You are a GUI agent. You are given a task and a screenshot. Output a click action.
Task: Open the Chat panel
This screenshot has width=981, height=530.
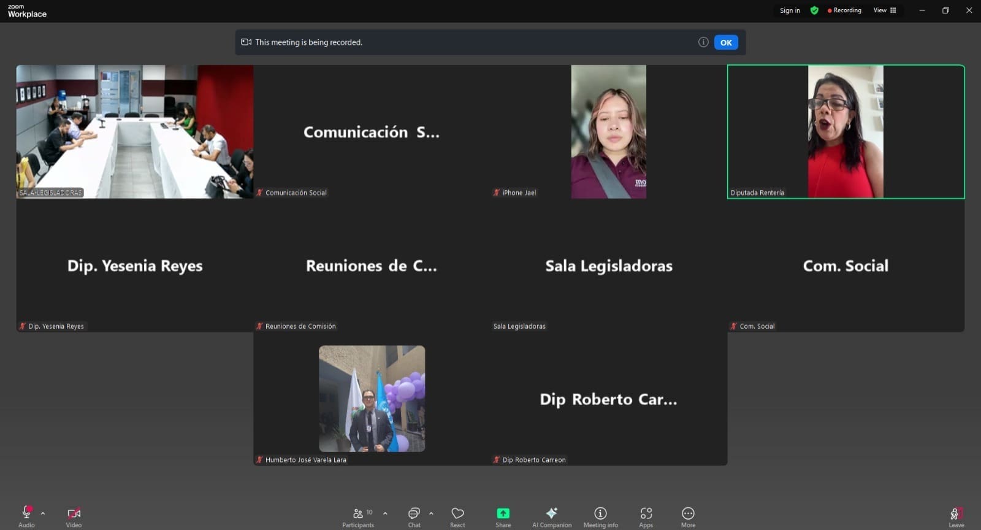414,516
